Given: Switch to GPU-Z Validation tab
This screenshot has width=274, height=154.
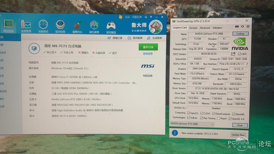Looking at the screenshot, I should pyautogui.click(x=217, y=28).
